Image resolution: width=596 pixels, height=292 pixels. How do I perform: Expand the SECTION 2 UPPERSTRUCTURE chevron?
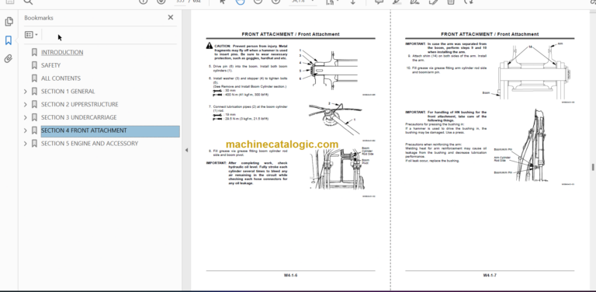[26, 104]
